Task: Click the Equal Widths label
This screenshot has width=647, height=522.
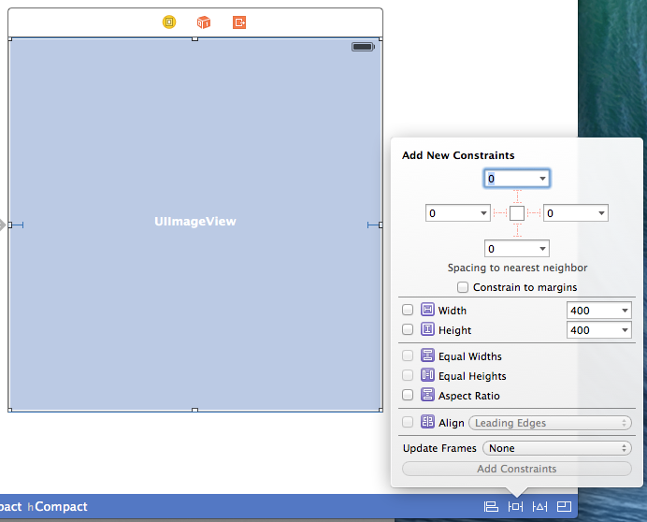Action: coord(470,356)
